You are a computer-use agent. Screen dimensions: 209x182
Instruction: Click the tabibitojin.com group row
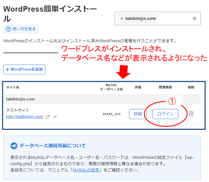click(102, 99)
